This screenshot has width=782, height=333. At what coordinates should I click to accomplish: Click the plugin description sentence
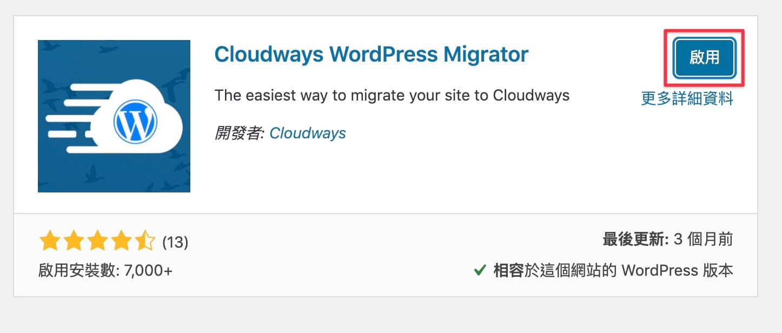(392, 96)
